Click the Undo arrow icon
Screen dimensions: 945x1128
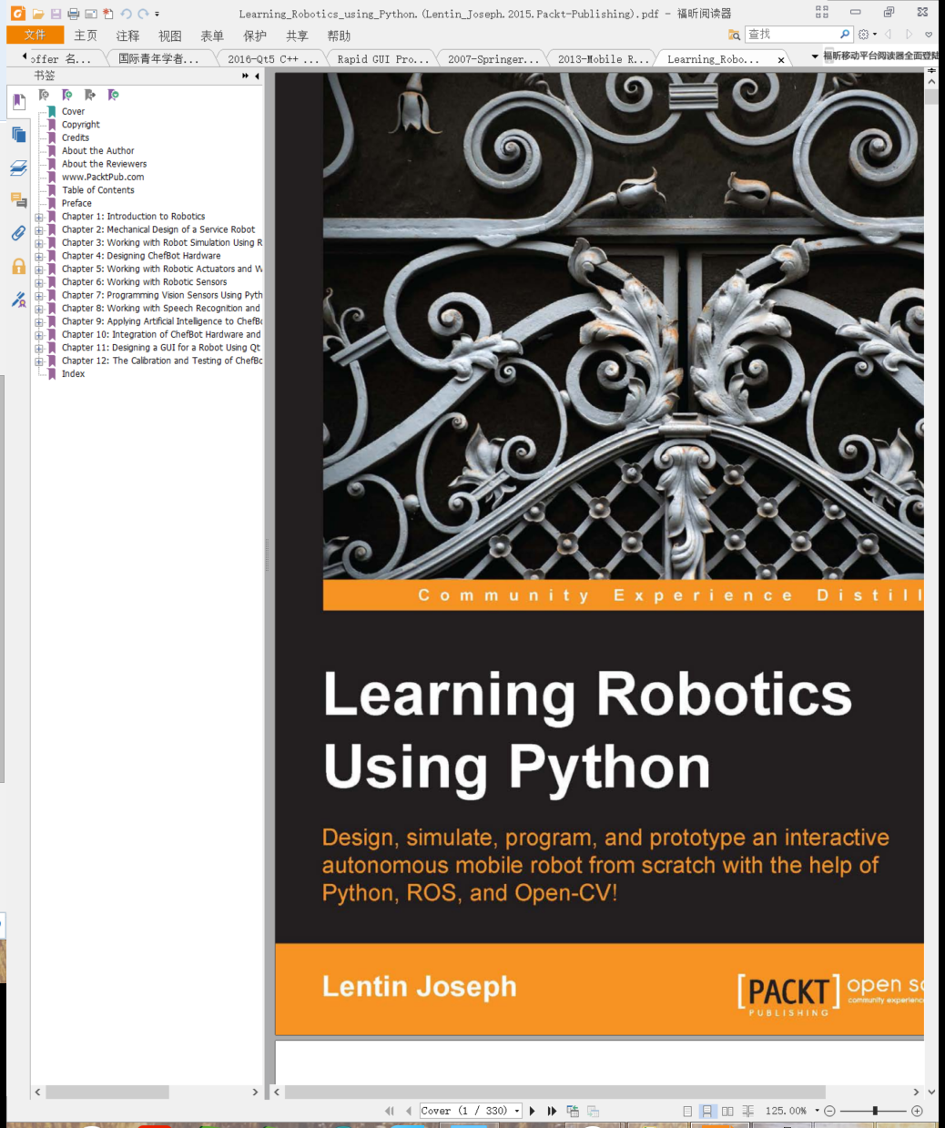click(x=126, y=14)
